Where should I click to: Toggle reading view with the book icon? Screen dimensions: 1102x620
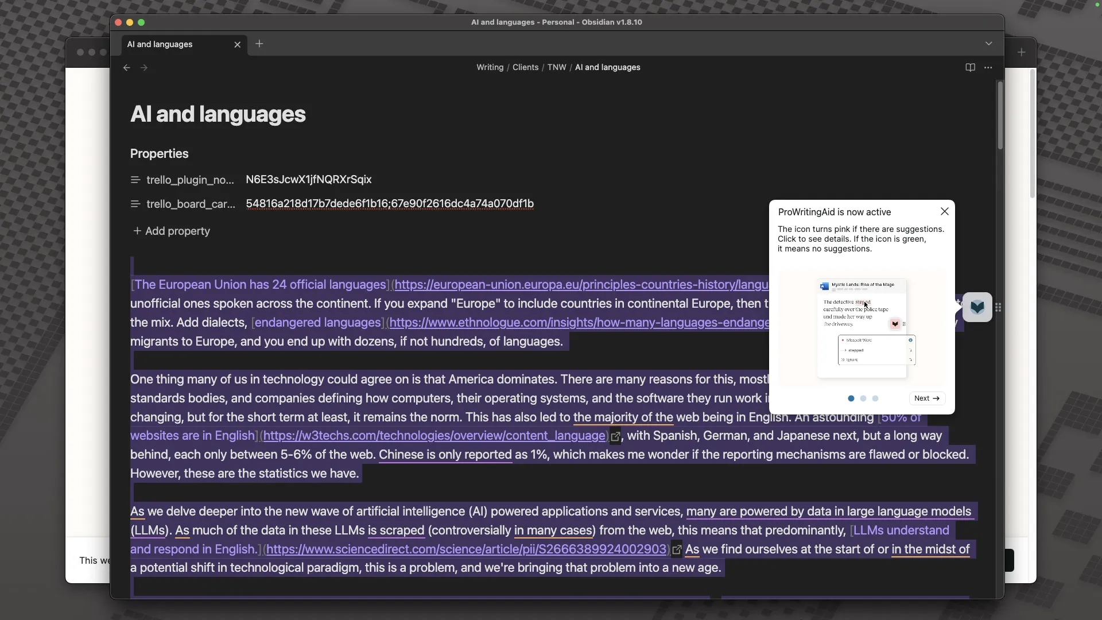[x=969, y=67]
